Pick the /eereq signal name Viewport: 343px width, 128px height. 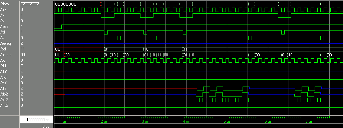tap(6, 43)
